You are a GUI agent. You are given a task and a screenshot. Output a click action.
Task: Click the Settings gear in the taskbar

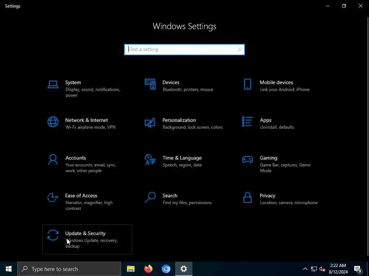coord(183,269)
